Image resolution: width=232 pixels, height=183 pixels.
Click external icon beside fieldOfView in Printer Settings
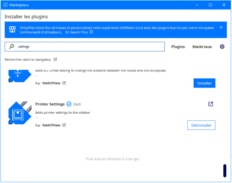coord(64,125)
